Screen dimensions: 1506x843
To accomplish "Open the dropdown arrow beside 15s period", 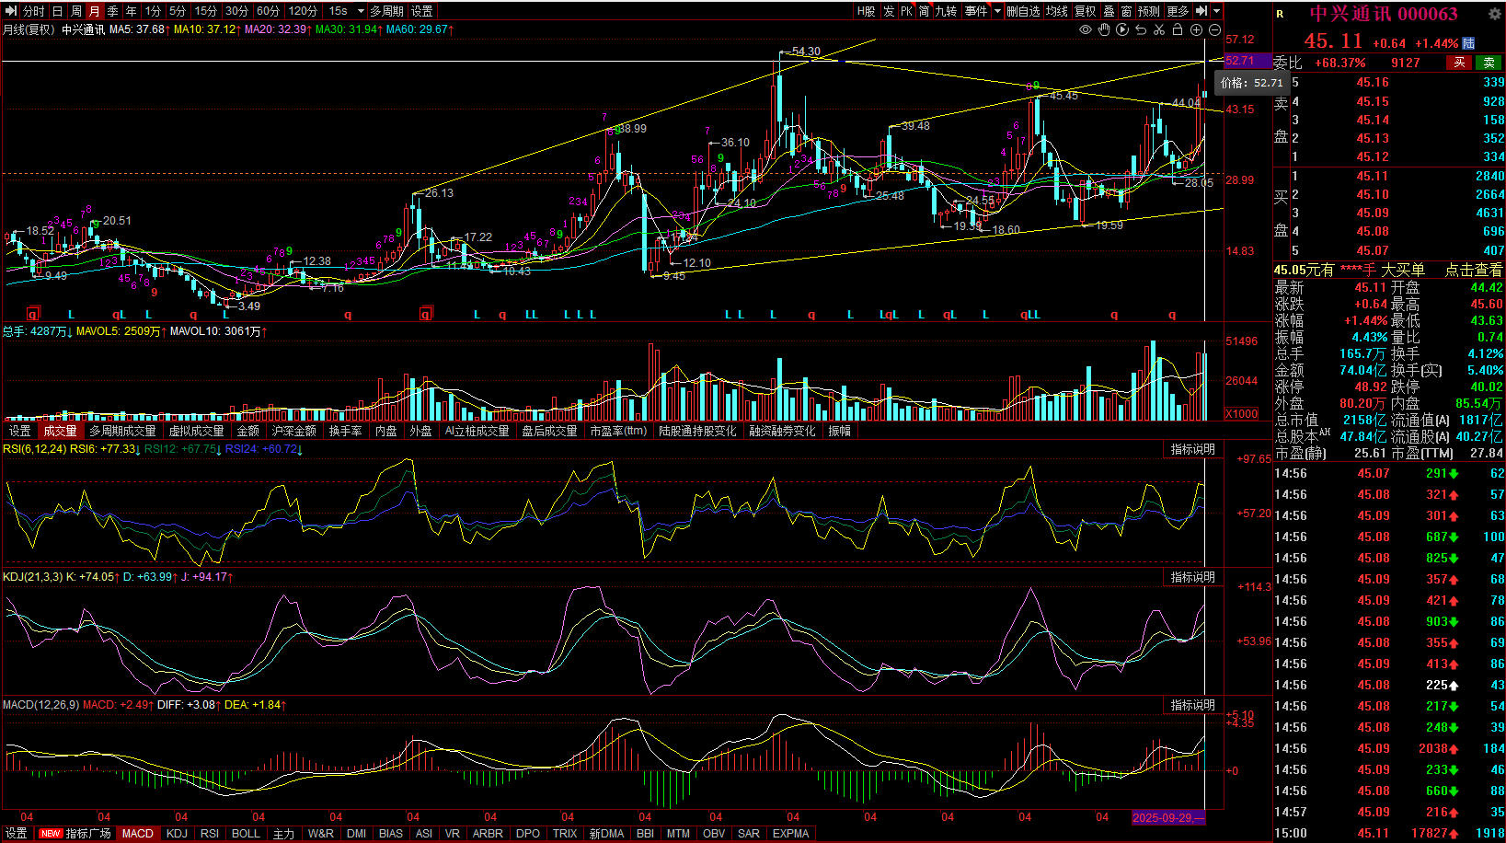I will pos(361,11).
